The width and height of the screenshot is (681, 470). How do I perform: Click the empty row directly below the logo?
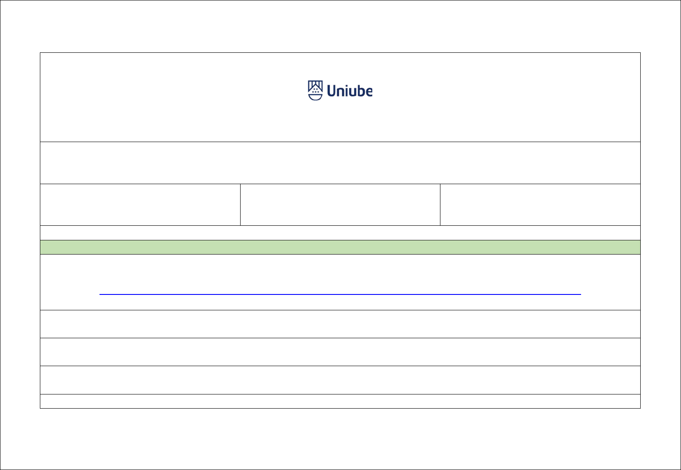tap(340, 163)
